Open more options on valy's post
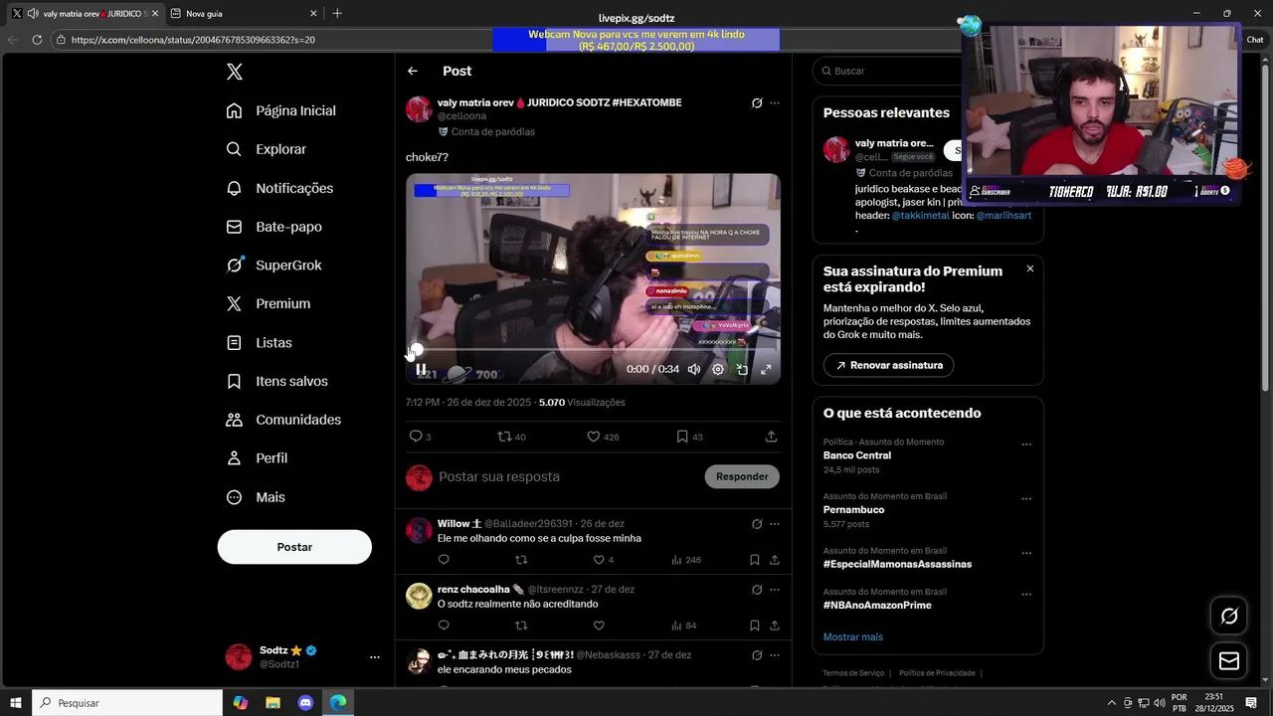The height and width of the screenshot is (716, 1273). (x=775, y=102)
